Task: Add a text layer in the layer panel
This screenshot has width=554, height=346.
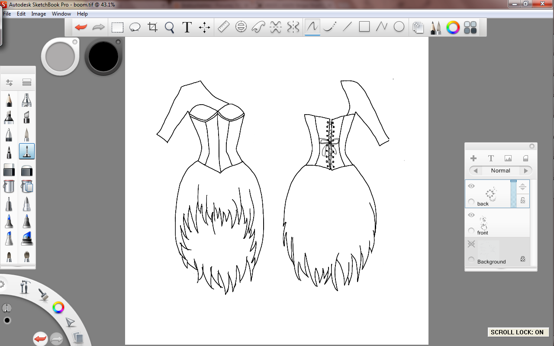Action: 491,158
